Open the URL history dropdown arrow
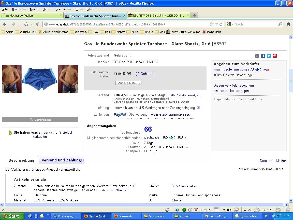The width and height of the screenshot is (293, 220). (216, 24)
